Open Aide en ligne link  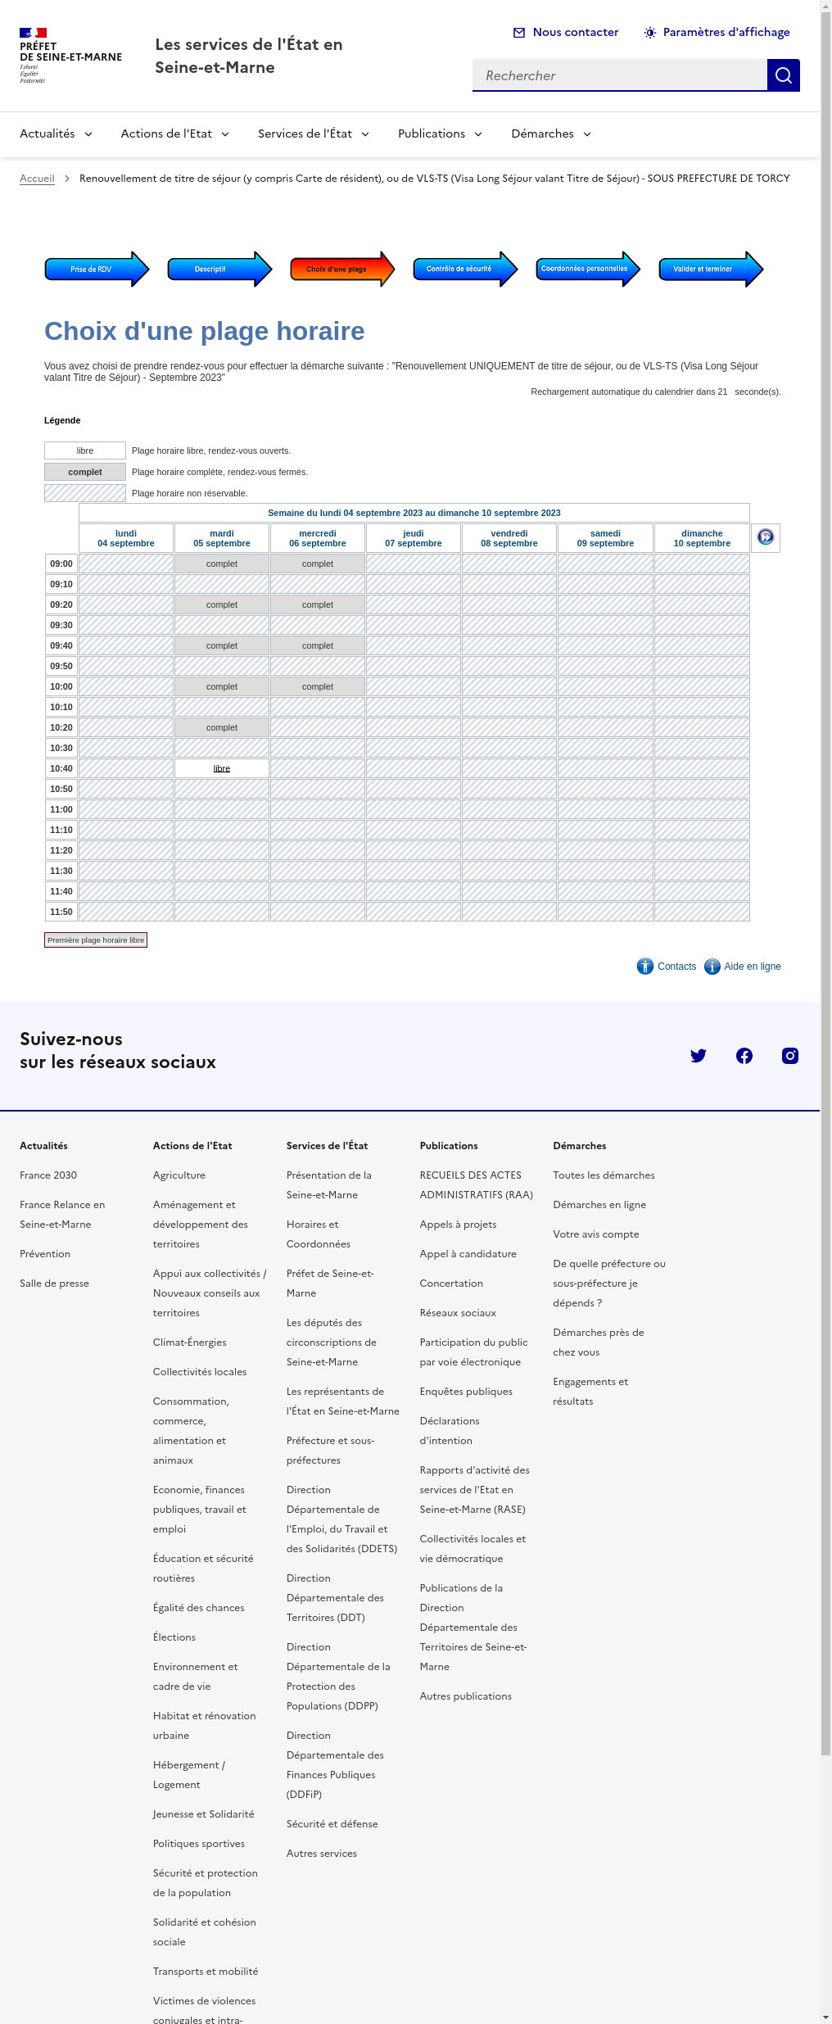(x=753, y=967)
